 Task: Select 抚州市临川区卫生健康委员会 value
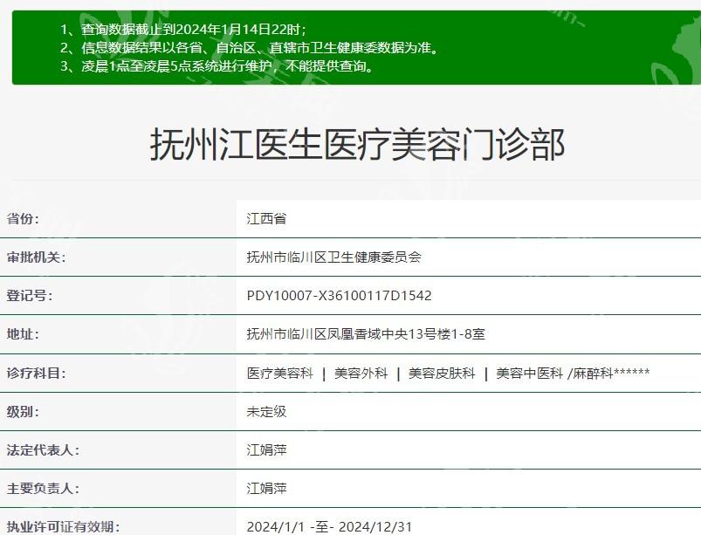tap(334, 257)
